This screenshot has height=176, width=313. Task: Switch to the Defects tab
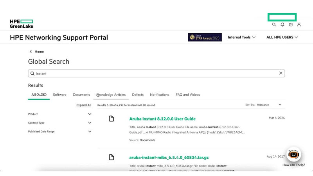pyautogui.click(x=138, y=95)
